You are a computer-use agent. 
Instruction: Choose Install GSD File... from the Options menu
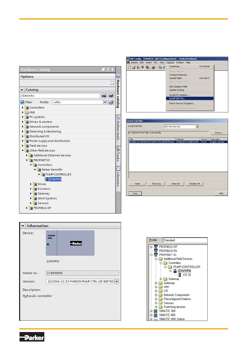click(190, 98)
